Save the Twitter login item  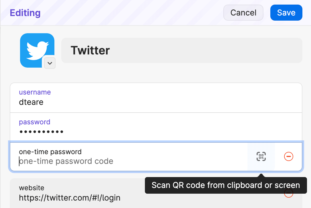[x=286, y=12]
